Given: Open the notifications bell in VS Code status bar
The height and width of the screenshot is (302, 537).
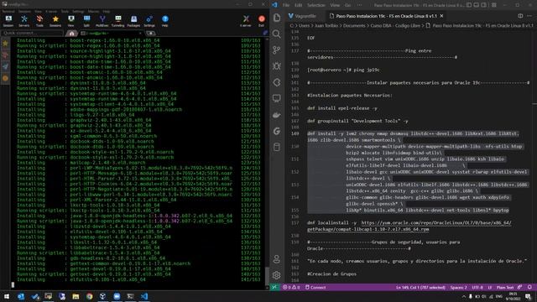Looking at the screenshot, I should (x=529, y=287).
